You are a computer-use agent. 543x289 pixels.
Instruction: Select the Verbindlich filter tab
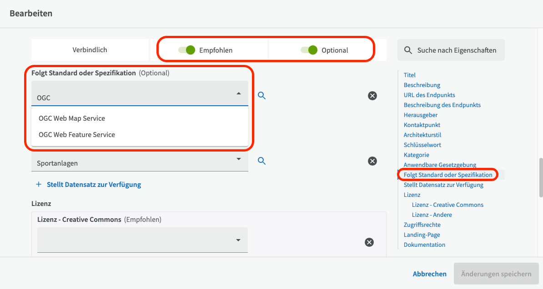click(x=90, y=50)
